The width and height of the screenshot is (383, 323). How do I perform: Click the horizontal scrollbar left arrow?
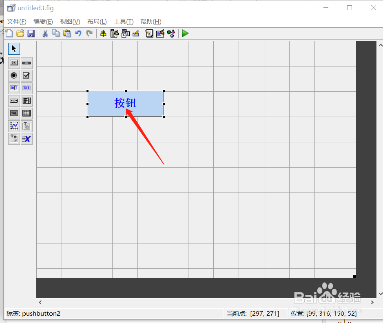[40, 302]
